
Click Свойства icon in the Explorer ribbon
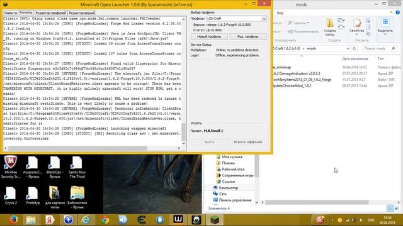[357, 26]
